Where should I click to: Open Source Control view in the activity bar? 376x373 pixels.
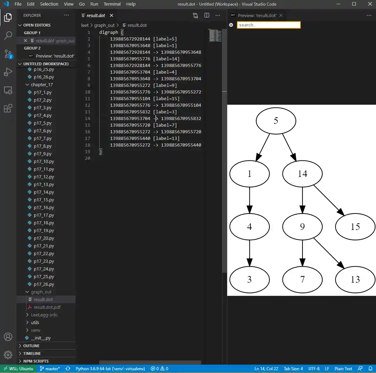(8, 54)
